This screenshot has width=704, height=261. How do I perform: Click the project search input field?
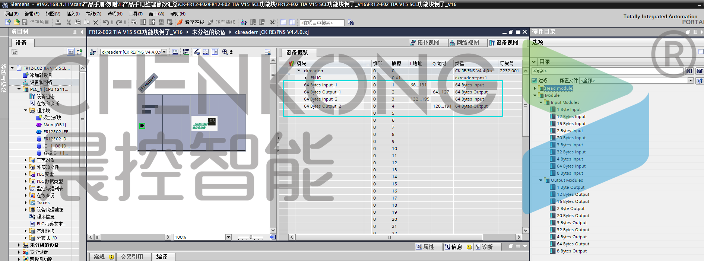coord(322,23)
